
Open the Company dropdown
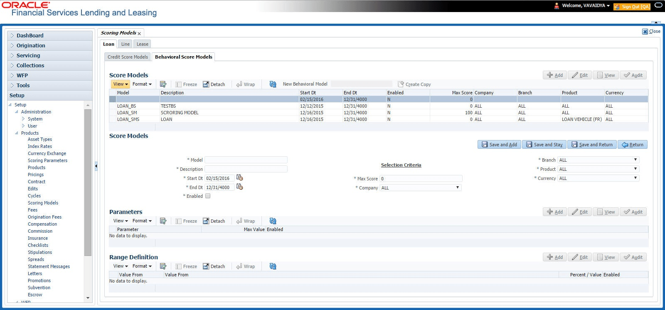click(421, 188)
